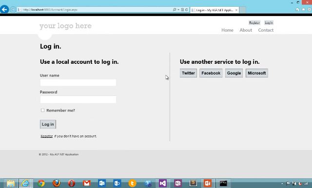Refresh the page with reload icon
This screenshot has height=188, width=312.
click(186, 10)
